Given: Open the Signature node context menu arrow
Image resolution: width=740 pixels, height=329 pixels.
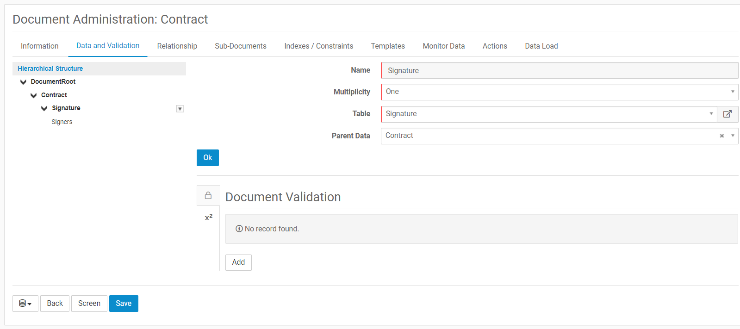Looking at the screenshot, I should (180, 109).
